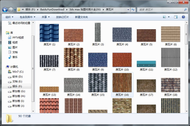Open drive Win7 (C:)
This screenshot has height=126, width=190.
(x=16, y=72)
